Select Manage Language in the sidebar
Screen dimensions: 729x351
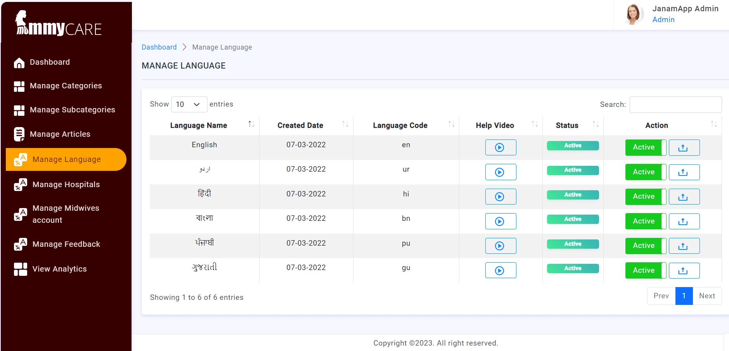tap(66, 159)
